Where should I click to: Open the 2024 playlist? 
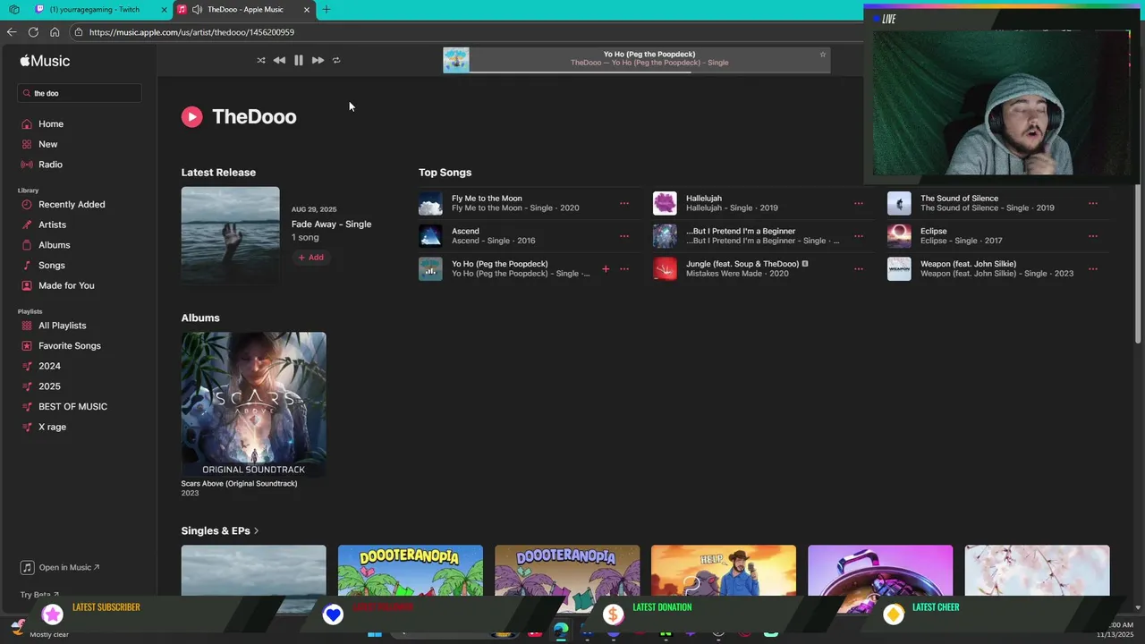tap(50, 366)
